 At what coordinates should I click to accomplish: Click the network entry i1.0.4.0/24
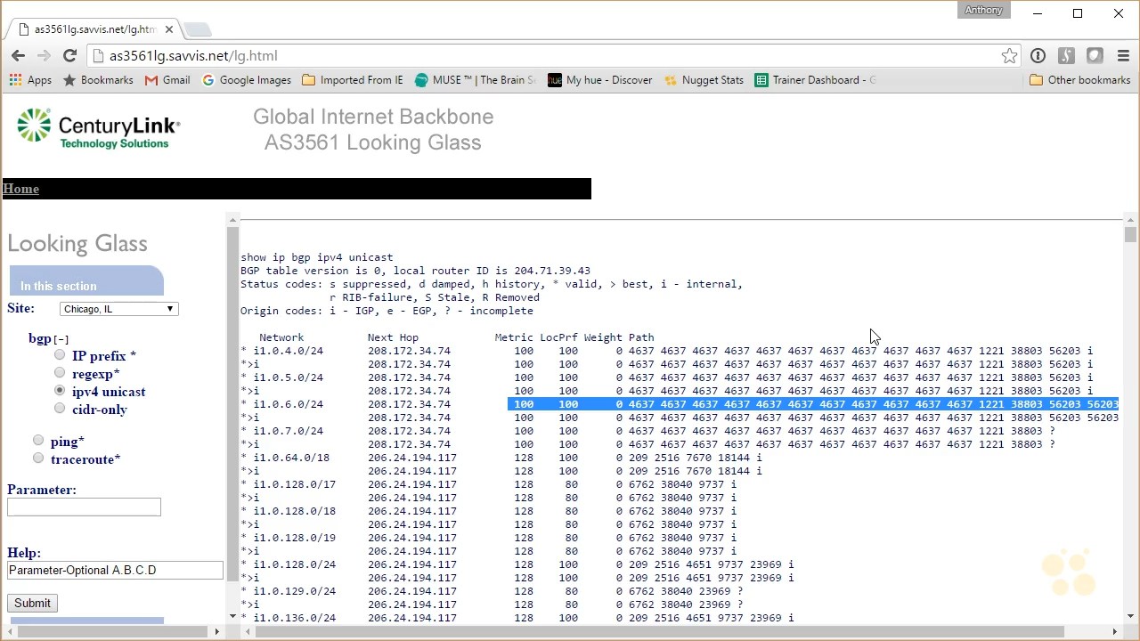click(x=289, y=351)
